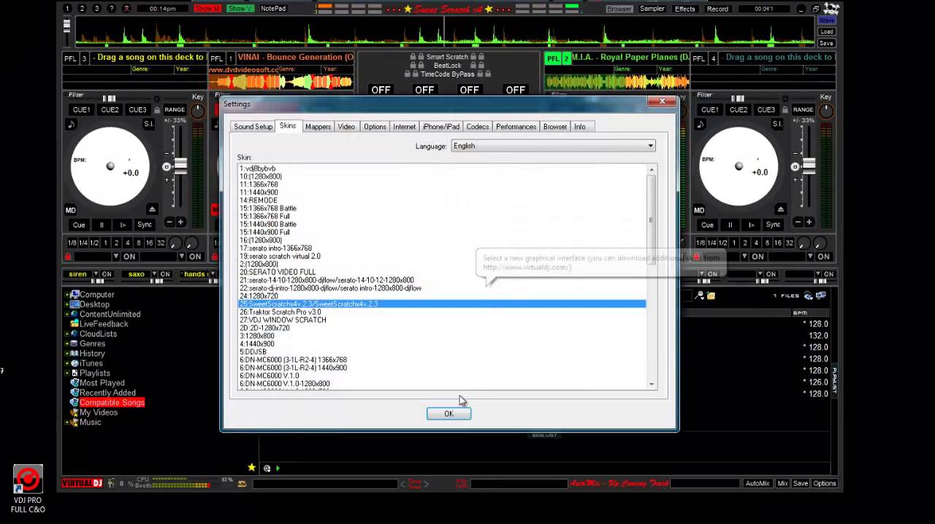This screenshot has height=524, width=935.
Task: Select loop length 16 on left deck
Action: point(150,243)
